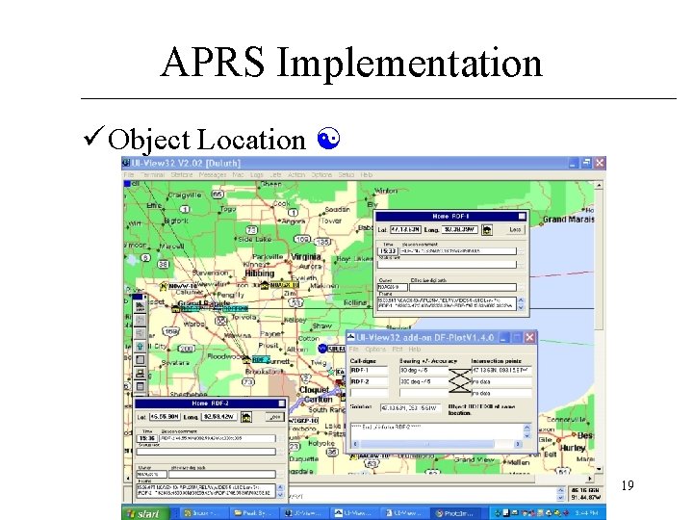Switch to the PhotoIm... taskbar item
This screenshot has width=693, height=520.
tap(455, 513)
